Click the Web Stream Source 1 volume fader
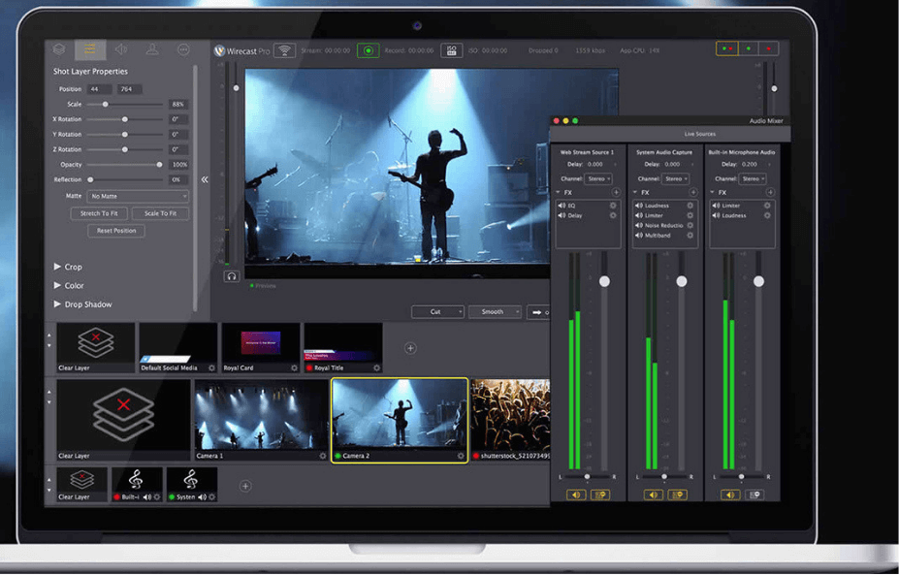This screenshot has height=575, width=899. [605, 281]
